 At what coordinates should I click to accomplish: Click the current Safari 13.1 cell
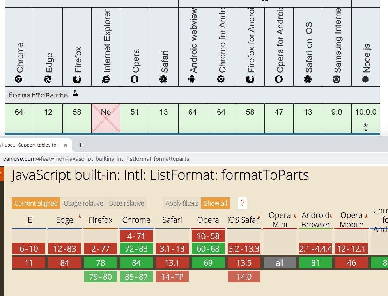coord(172,262)
